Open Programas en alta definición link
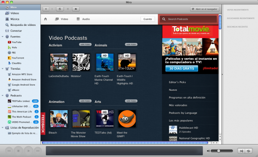Viewport: 258px width, 157px height. tap(187, 97)
